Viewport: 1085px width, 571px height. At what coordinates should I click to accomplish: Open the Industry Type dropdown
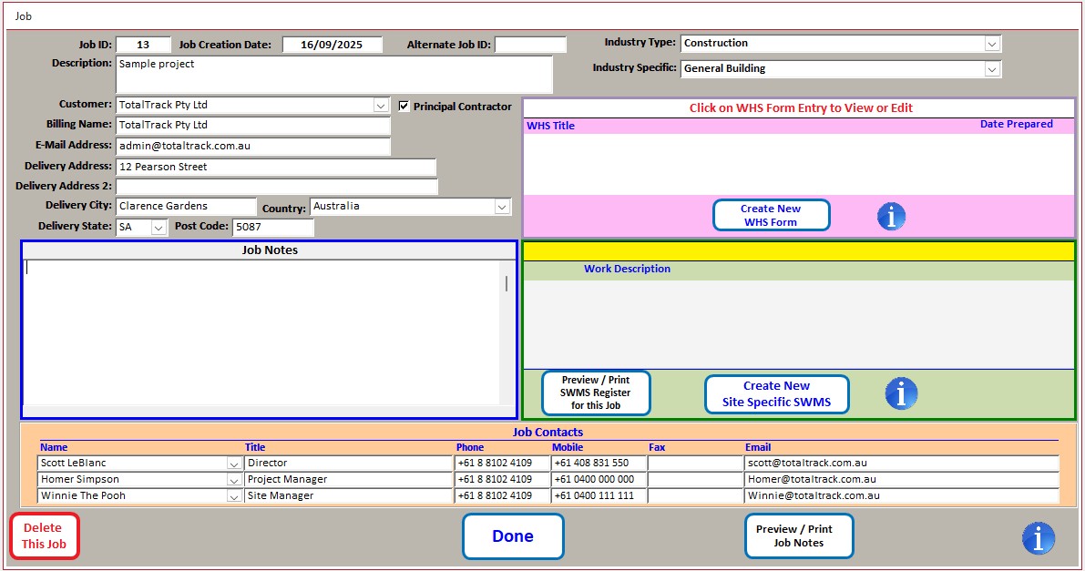tap(993, 42)
